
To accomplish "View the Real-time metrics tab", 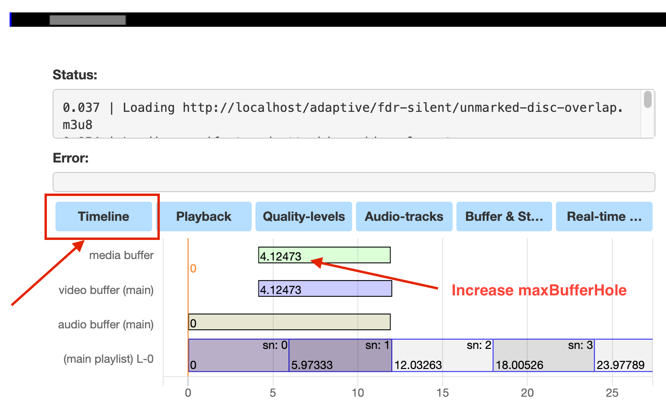I will point(604,216).
